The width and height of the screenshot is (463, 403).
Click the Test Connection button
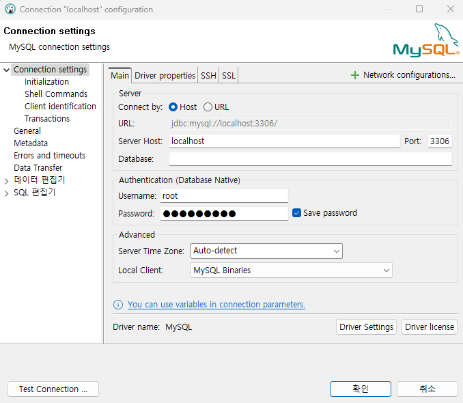click(53, 389)
